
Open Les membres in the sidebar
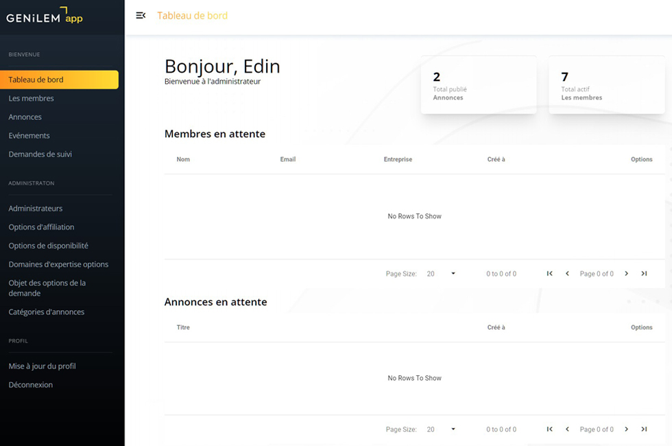31,98
